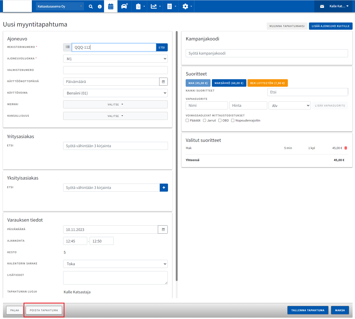Viewport: 355px width, 319px height.
Task: Click the Kampanjakoodi input field
Action: tap(267, 53)
